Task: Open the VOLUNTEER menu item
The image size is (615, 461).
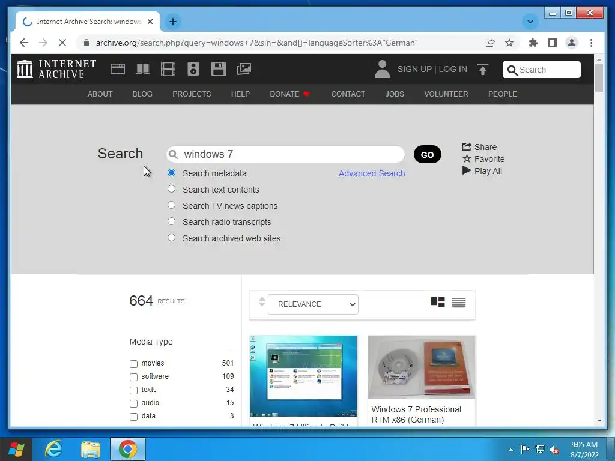Action: 446,94
